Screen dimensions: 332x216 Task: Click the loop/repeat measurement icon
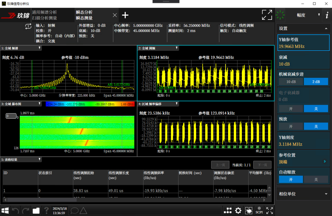[28, 26]
